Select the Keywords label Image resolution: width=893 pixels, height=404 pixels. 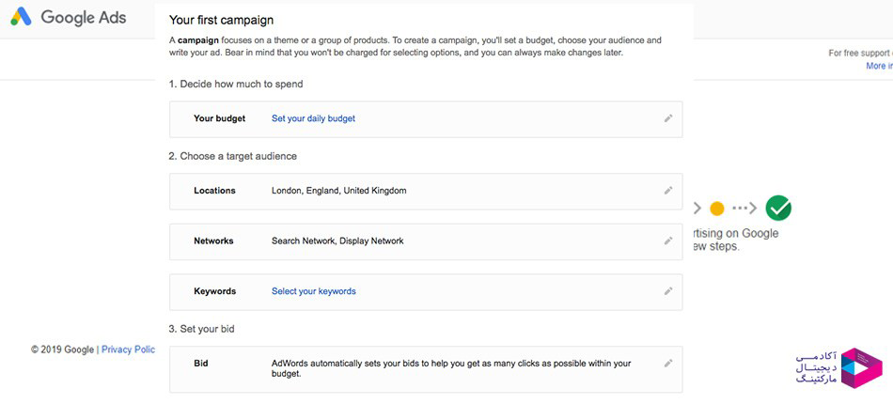214,290
